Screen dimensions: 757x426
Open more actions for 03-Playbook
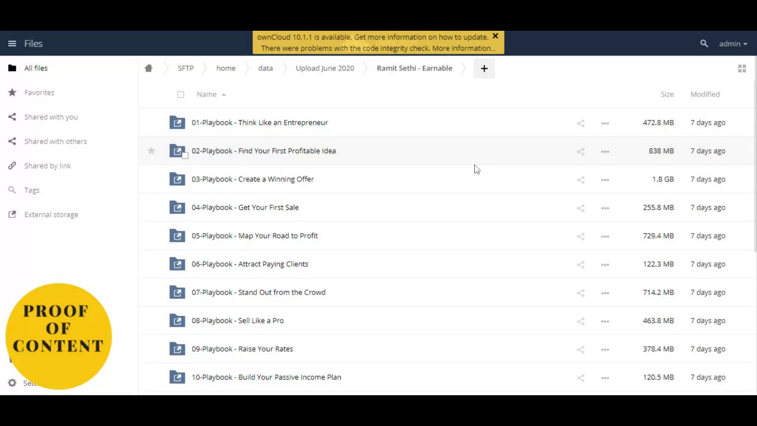point(604,180)
